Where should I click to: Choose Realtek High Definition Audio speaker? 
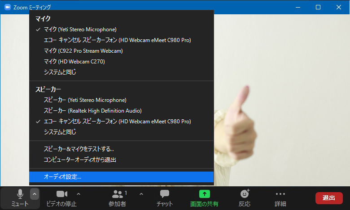92,111
